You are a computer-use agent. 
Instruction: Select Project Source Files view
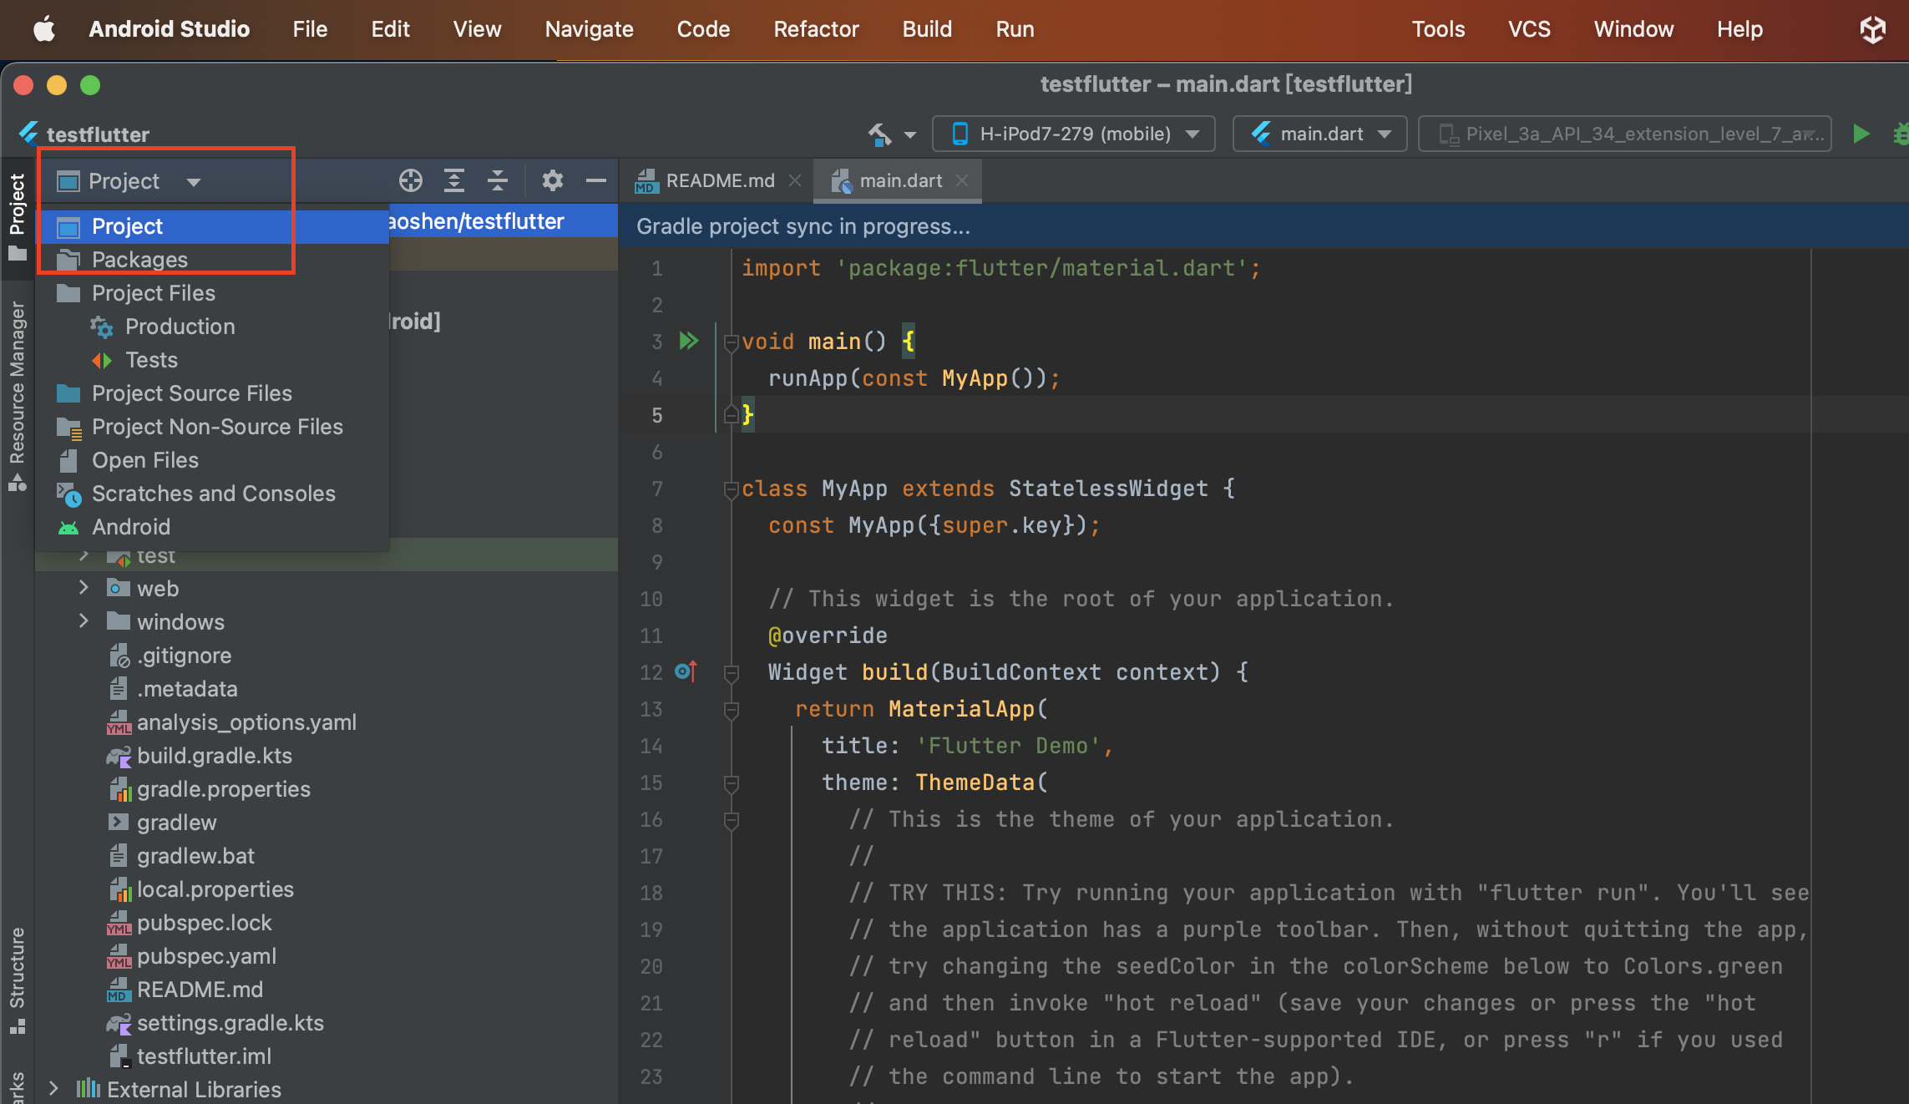pyautogui.click(x=214, y=393)
